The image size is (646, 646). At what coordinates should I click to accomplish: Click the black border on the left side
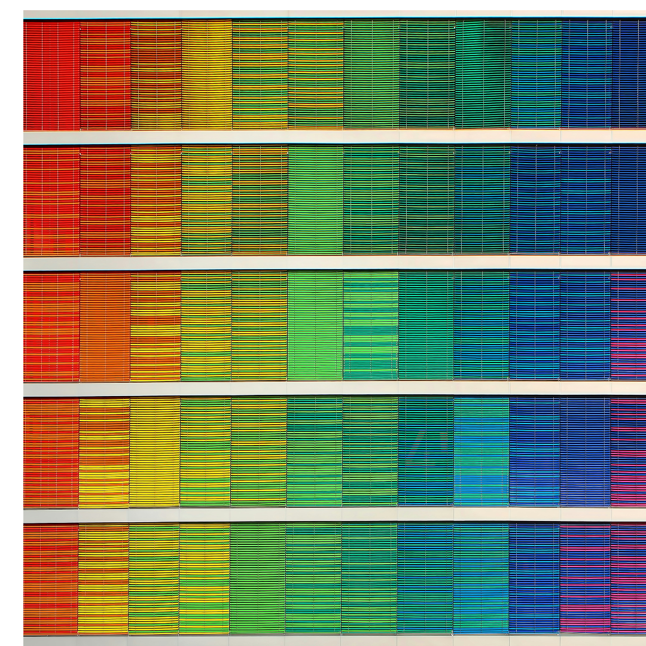coord(11,323)
